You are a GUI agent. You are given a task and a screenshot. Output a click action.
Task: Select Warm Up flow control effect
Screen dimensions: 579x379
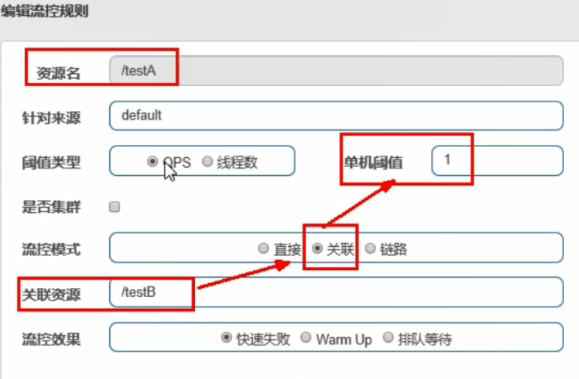[x=306, y=337]
